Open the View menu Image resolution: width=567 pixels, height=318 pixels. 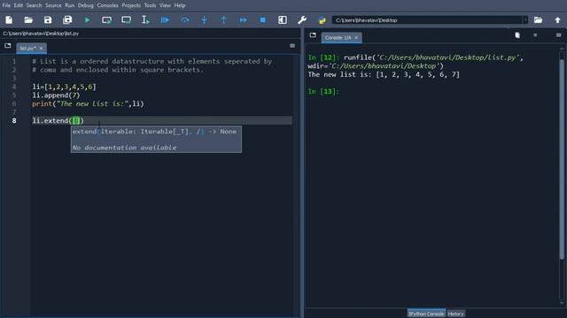point(165,5)
